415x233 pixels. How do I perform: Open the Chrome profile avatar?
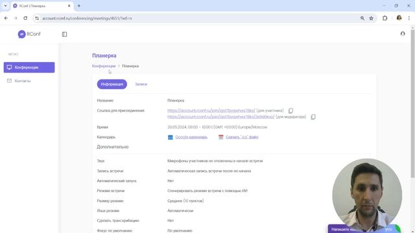pyautogui.click(x=399, y=18)
